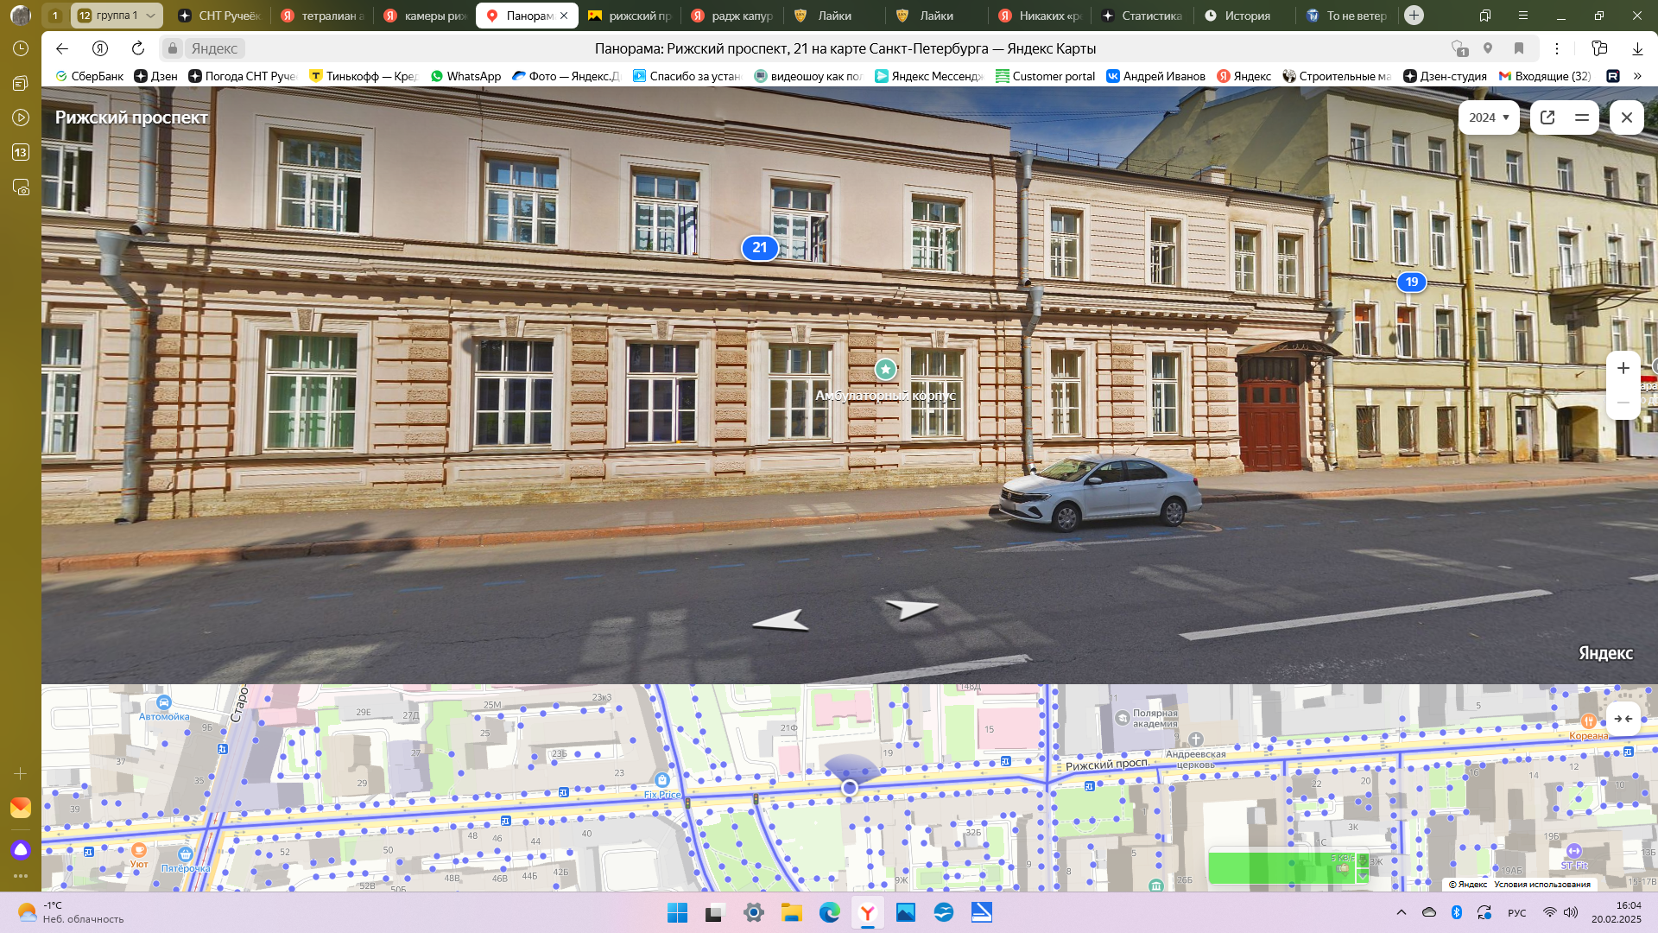This screenshot has width=1658, height=933.
Task: Click the share panorama icon
Action: tap(1547, 117)
